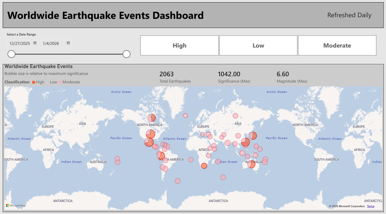Select the solid red bubble in southern Africa
Image resolution: width=386 pixels, height=214 pixels.
click(204, 166)
